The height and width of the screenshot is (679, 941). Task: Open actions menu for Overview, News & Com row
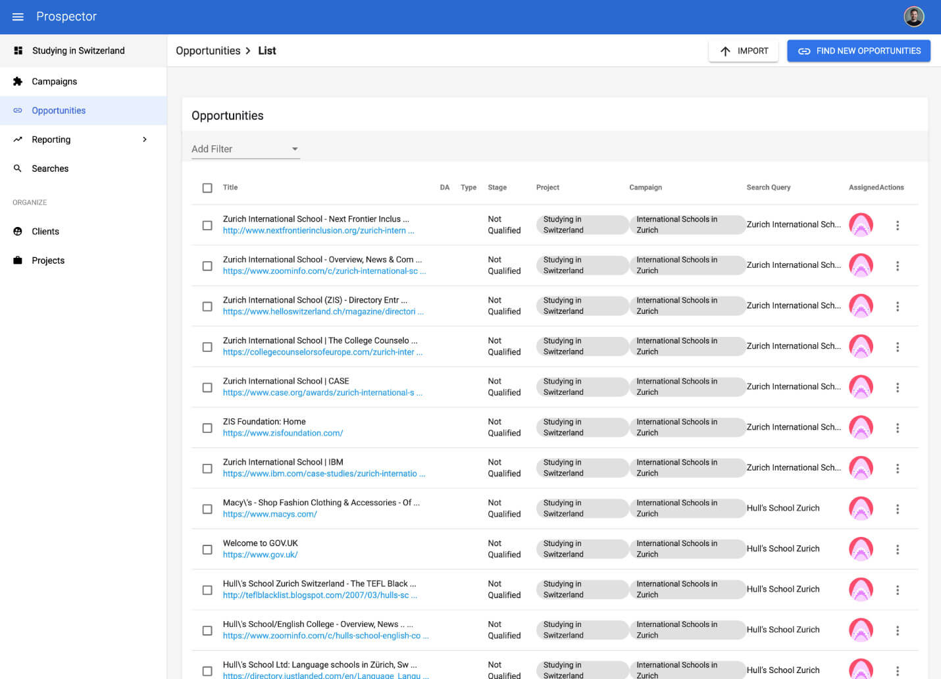[897, 266]
